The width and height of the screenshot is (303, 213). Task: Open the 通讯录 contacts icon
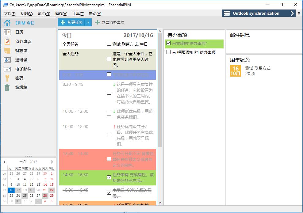click(x=7, y=60)
